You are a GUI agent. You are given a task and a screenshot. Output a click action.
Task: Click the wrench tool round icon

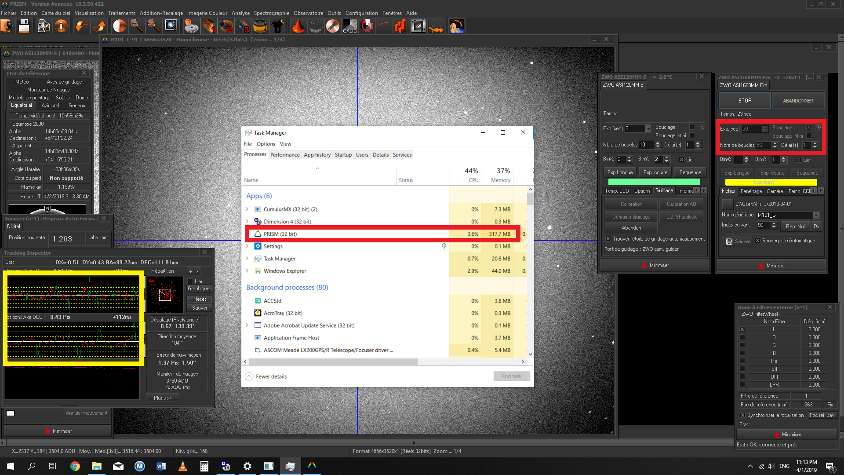tap(333, 26)
